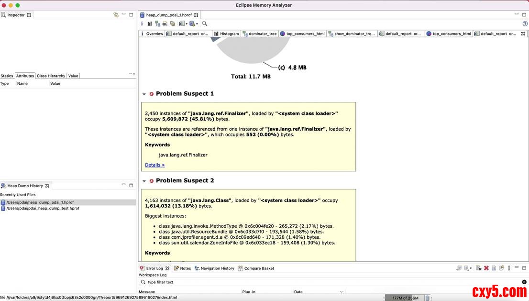Screen dimensions: 529x301
Task: Open the query browser dropdown arrow
Action: [197, 24]
